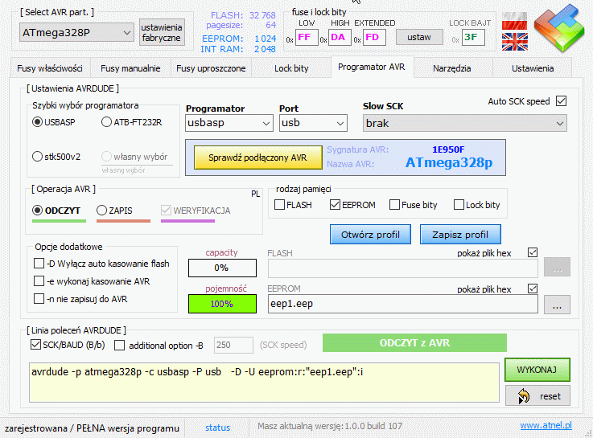The width and height of the screenshot is (593, 438).
Task: Switch to the Lock bity tab
Action: pos(291,68)
